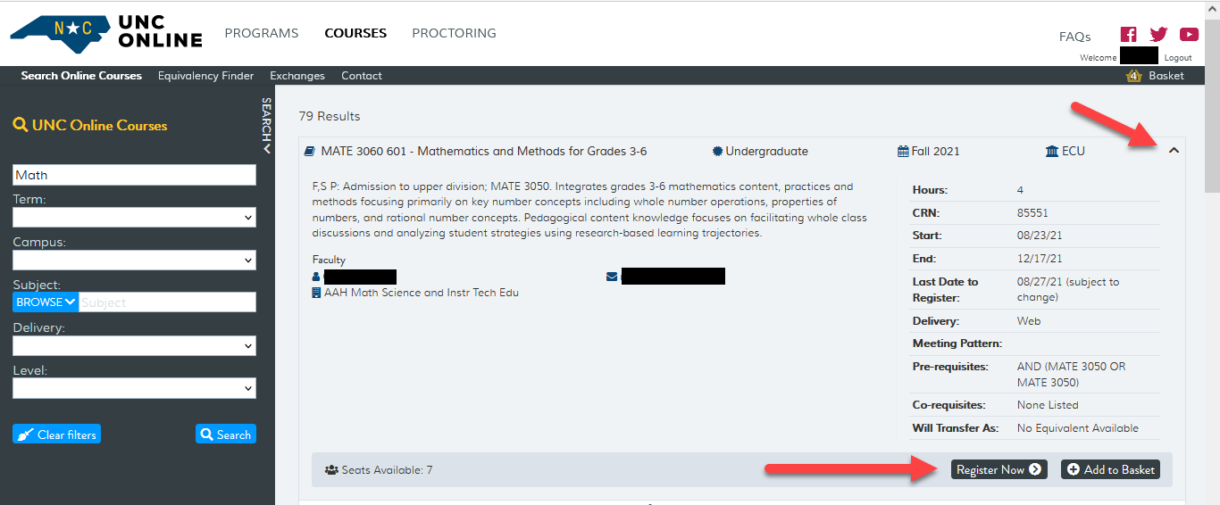This screenshot has height=505, width=1220.
Task: Click the Register Now button
Action: coord(999,469)
